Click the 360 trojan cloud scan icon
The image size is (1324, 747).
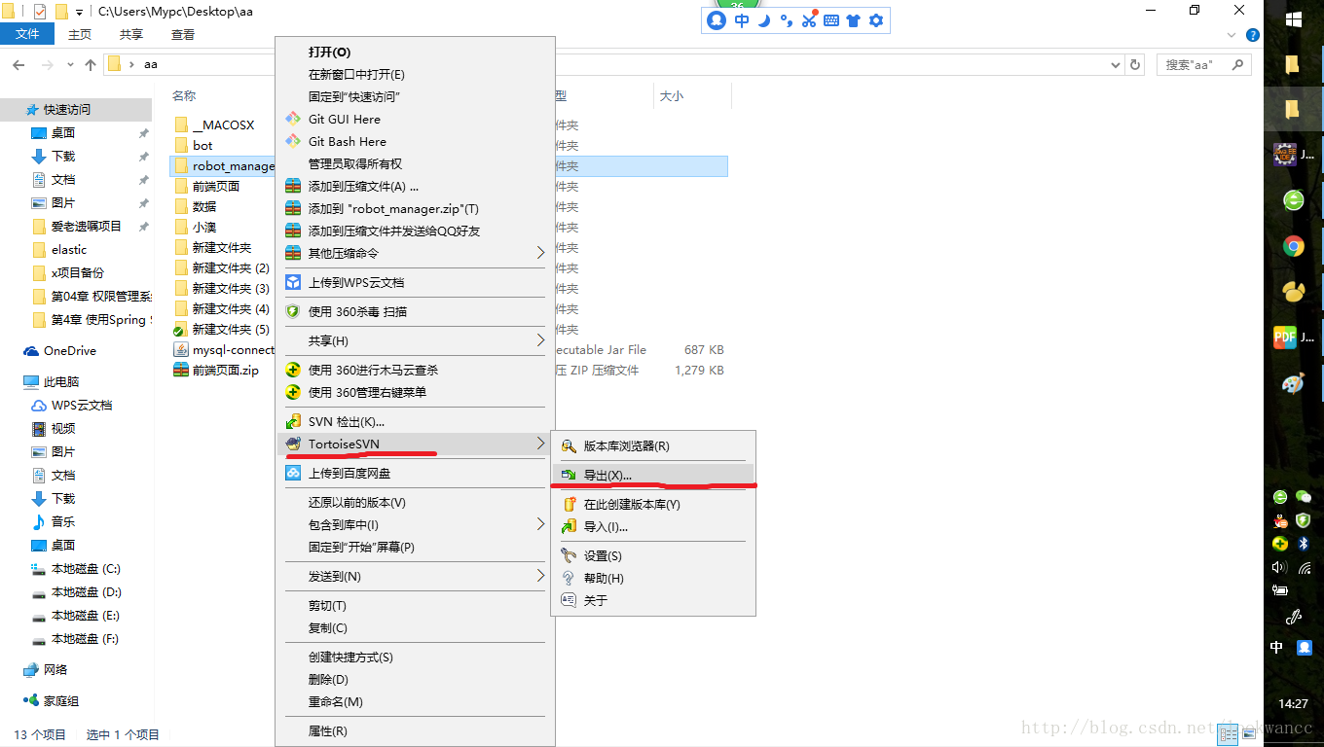293,370
